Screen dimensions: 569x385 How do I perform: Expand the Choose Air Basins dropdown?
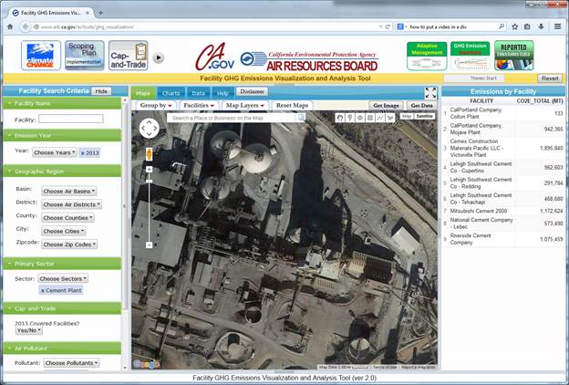pyautogui.click(x=68, y=191)
